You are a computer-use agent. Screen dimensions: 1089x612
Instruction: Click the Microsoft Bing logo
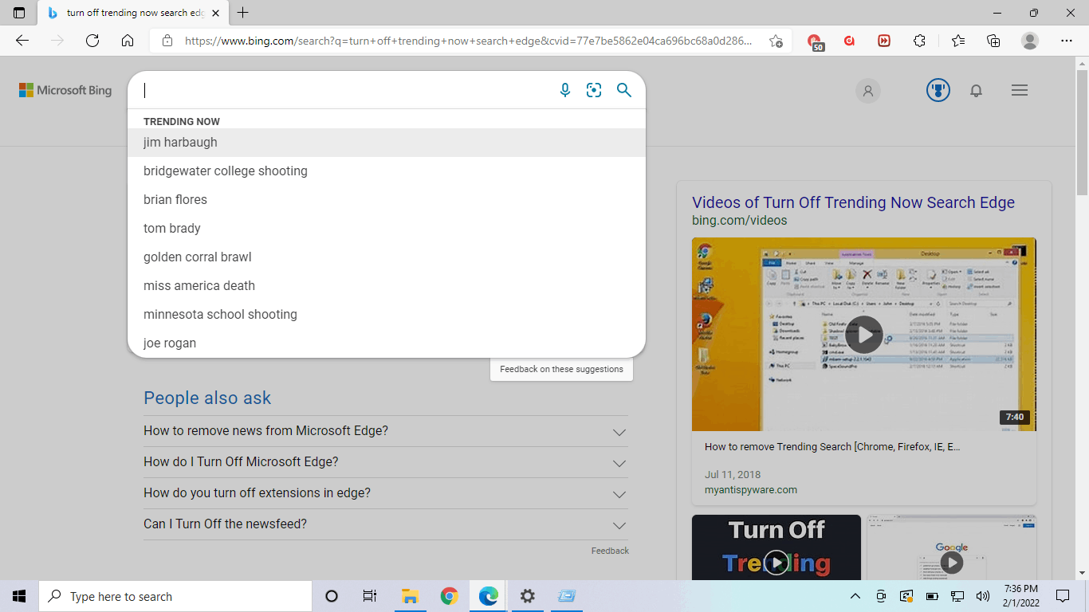65,90
